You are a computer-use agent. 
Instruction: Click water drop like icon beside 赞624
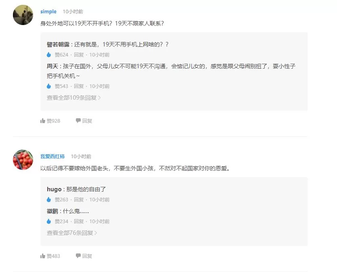point(49,54)
